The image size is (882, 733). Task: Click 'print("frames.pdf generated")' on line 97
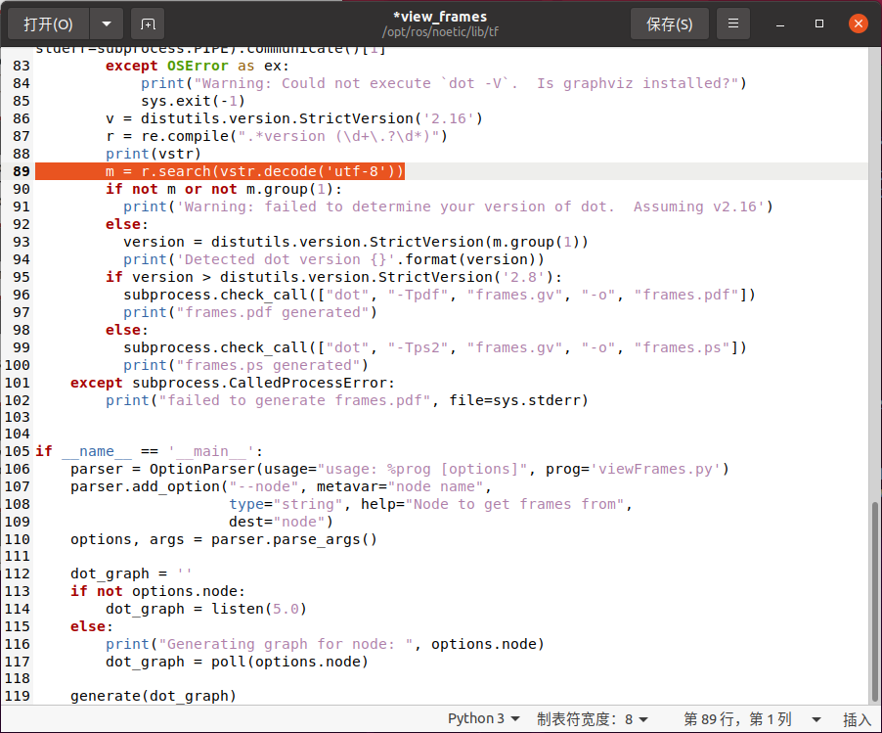point(250,312)
